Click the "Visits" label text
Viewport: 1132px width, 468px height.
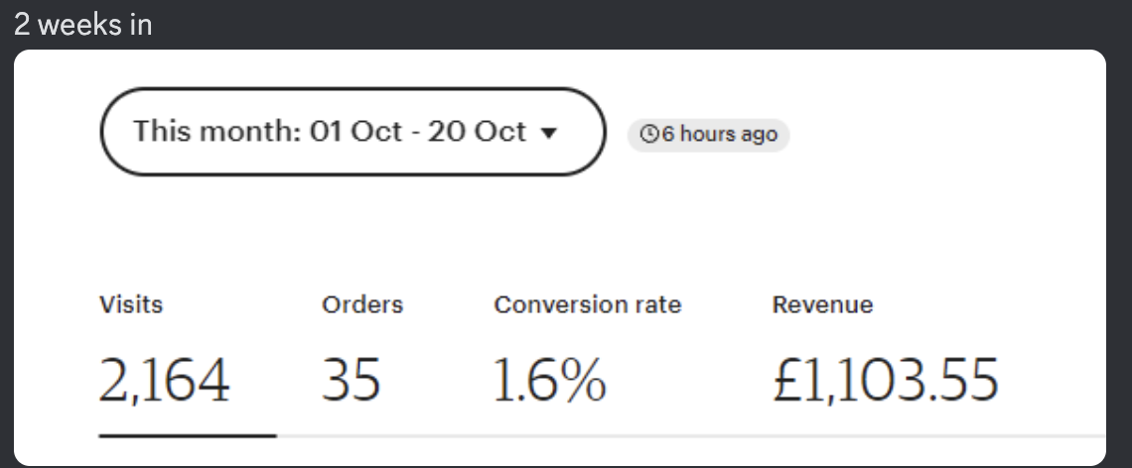[x=131, y=304]
